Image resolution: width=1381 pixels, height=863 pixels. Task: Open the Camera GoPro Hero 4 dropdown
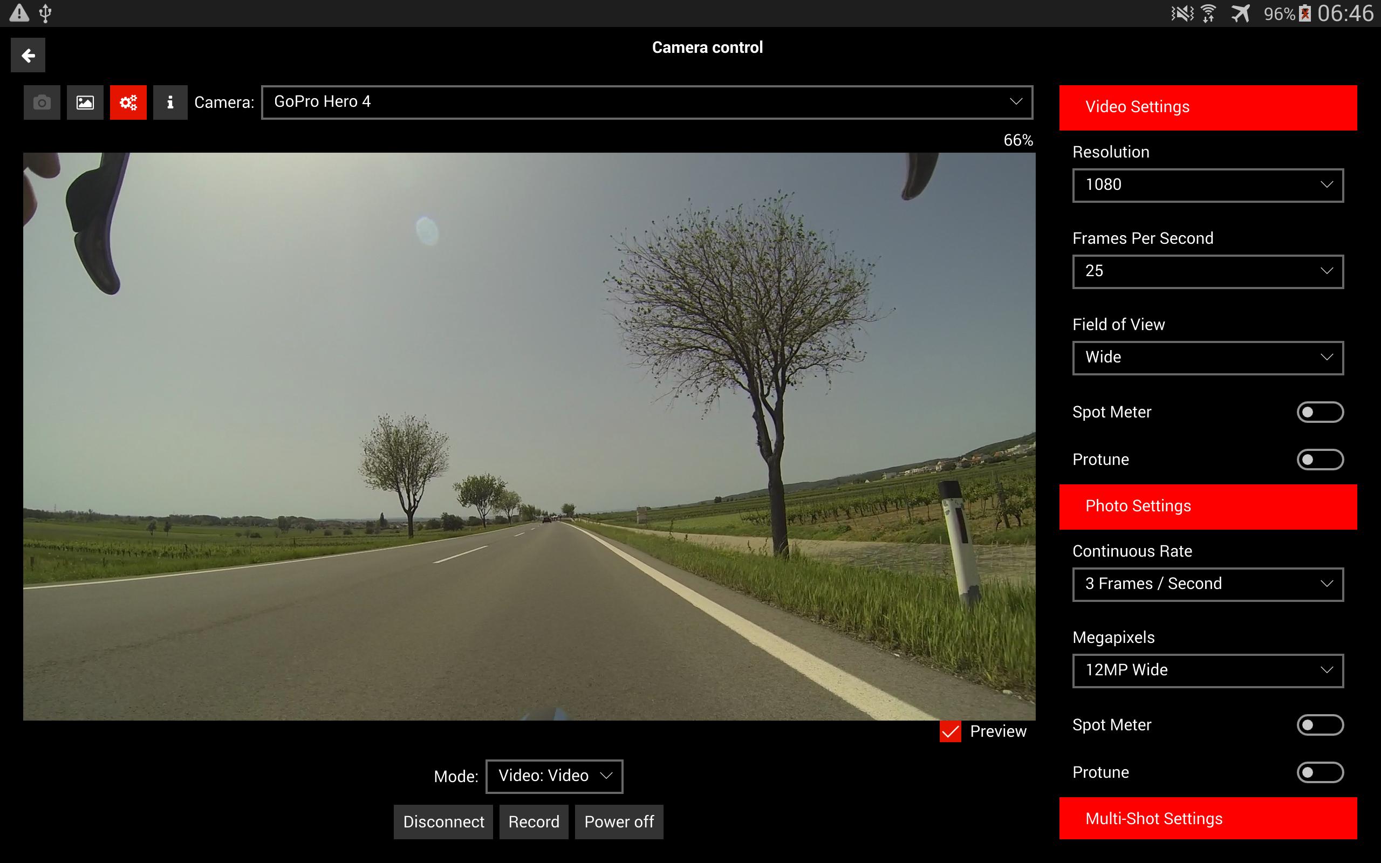[647, 102]
